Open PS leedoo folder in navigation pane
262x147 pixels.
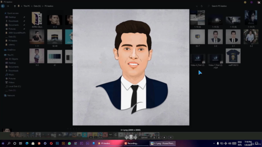click(x=13, y=41)
